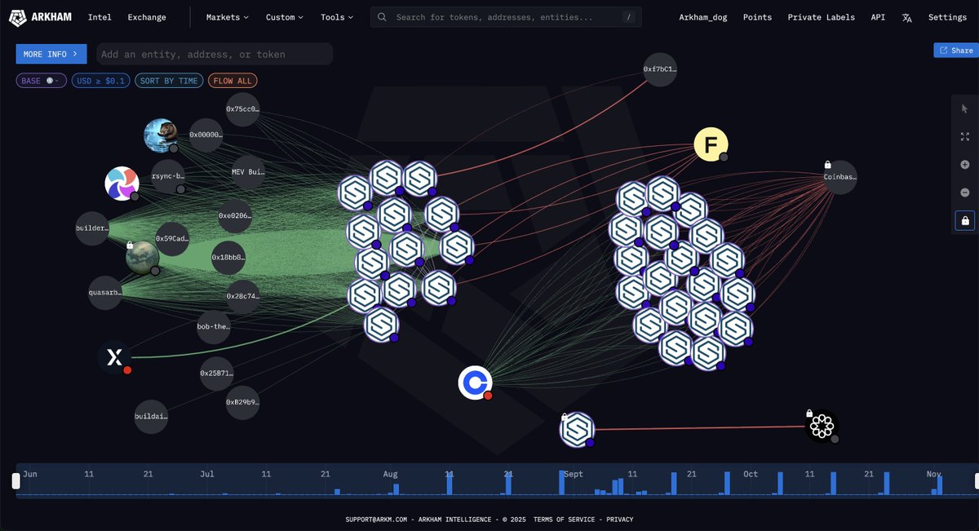Select the quasarb... node
The width and height of the screenshot is (979, 531).
tap(104, 293)
